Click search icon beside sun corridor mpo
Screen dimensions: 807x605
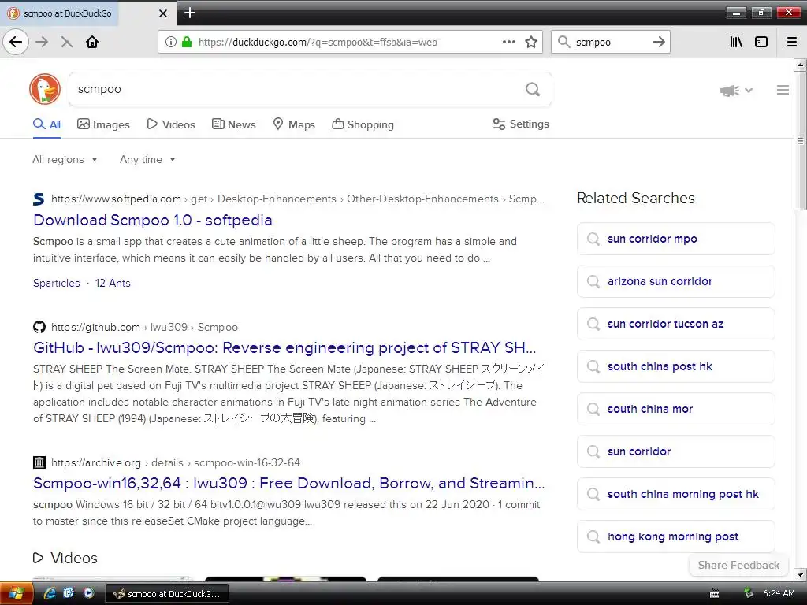pyautogui.click(x=593, y=239)
